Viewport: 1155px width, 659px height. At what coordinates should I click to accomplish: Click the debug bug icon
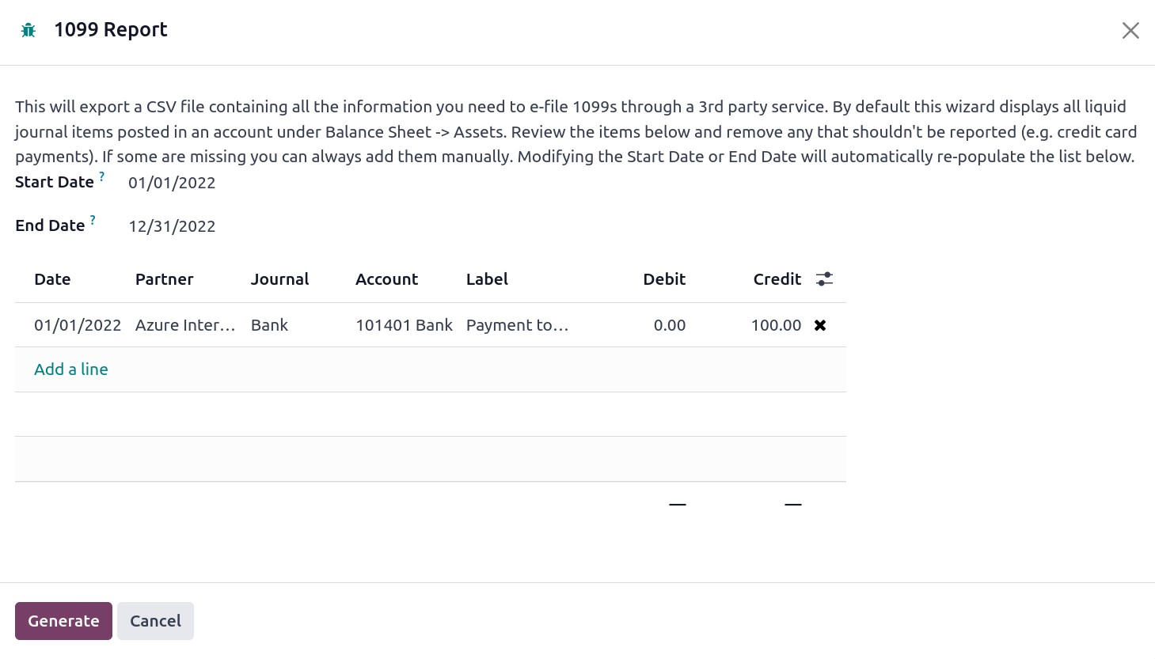[28, 31]
